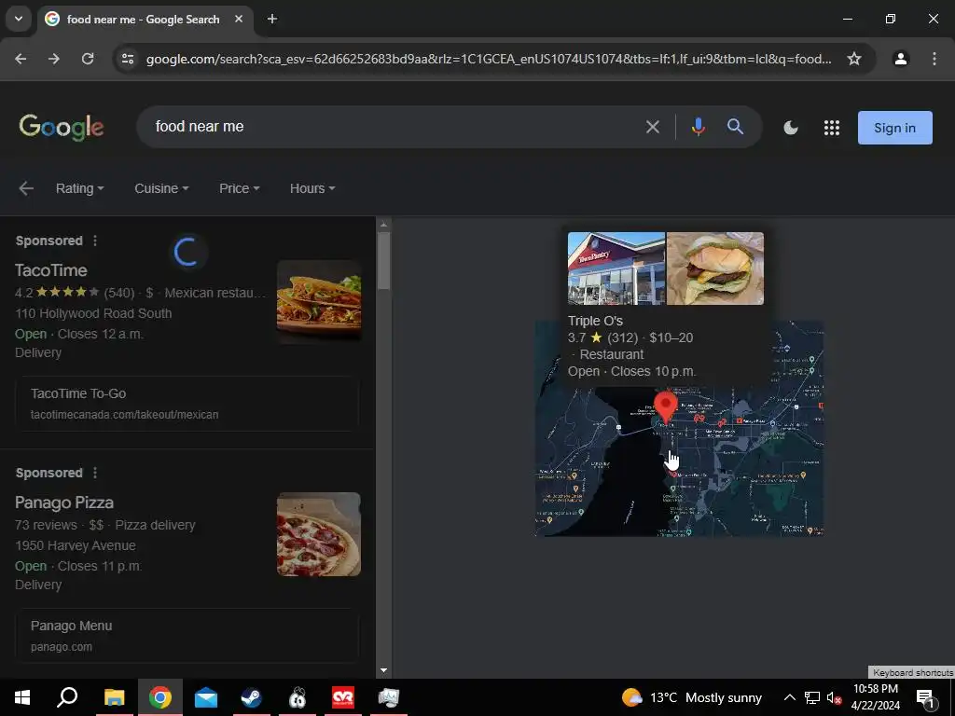Open the Google apps grid
The width and height of the screenshot is (955, 716).
pos(831,127)
